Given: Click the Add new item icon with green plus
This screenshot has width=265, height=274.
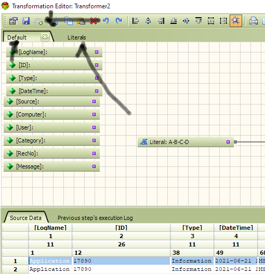Looking at the screenshot, I should (x=38, y=21).
